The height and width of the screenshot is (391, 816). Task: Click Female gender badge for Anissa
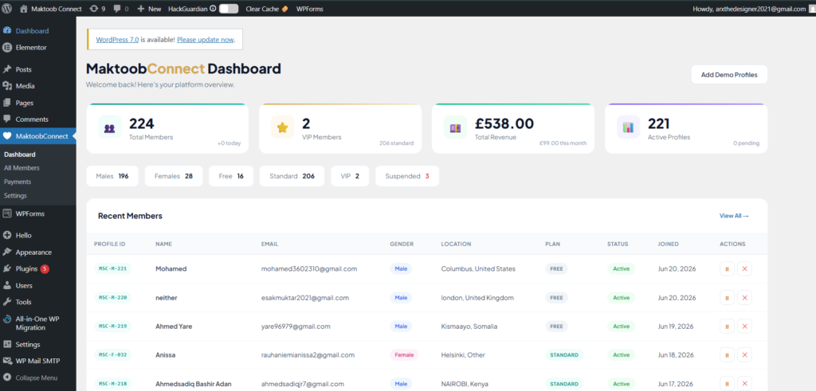[x=404, y=355]
